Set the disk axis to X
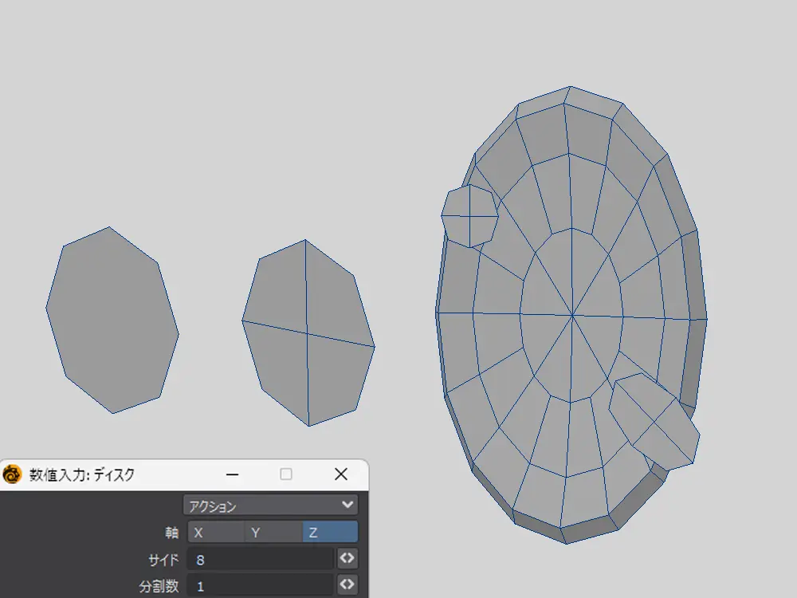 [x=216, y=532]
